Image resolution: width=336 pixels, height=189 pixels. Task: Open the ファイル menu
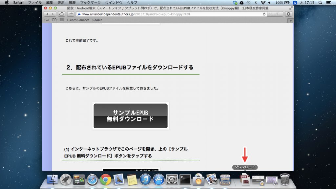click(x=35, y=3)
